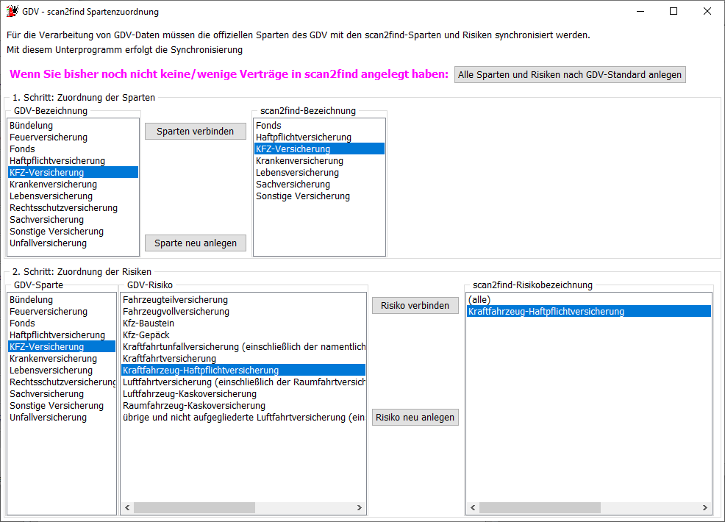Select 'übrige und nicht aufgegliederte Luftfahrtversicherung' entry

point(243,418)
